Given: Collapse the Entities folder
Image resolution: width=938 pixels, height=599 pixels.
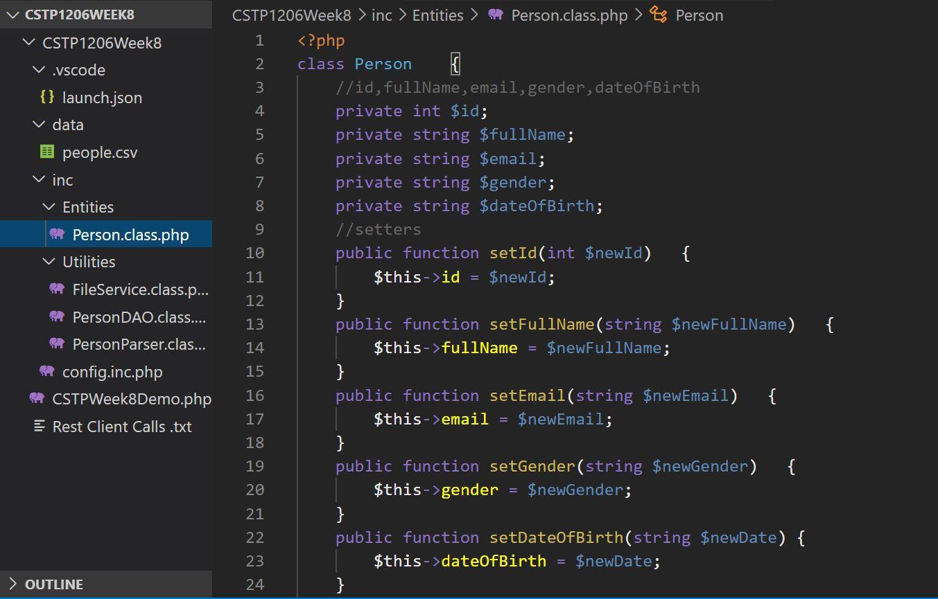Looking at the screenshot, I should (48, 206).
